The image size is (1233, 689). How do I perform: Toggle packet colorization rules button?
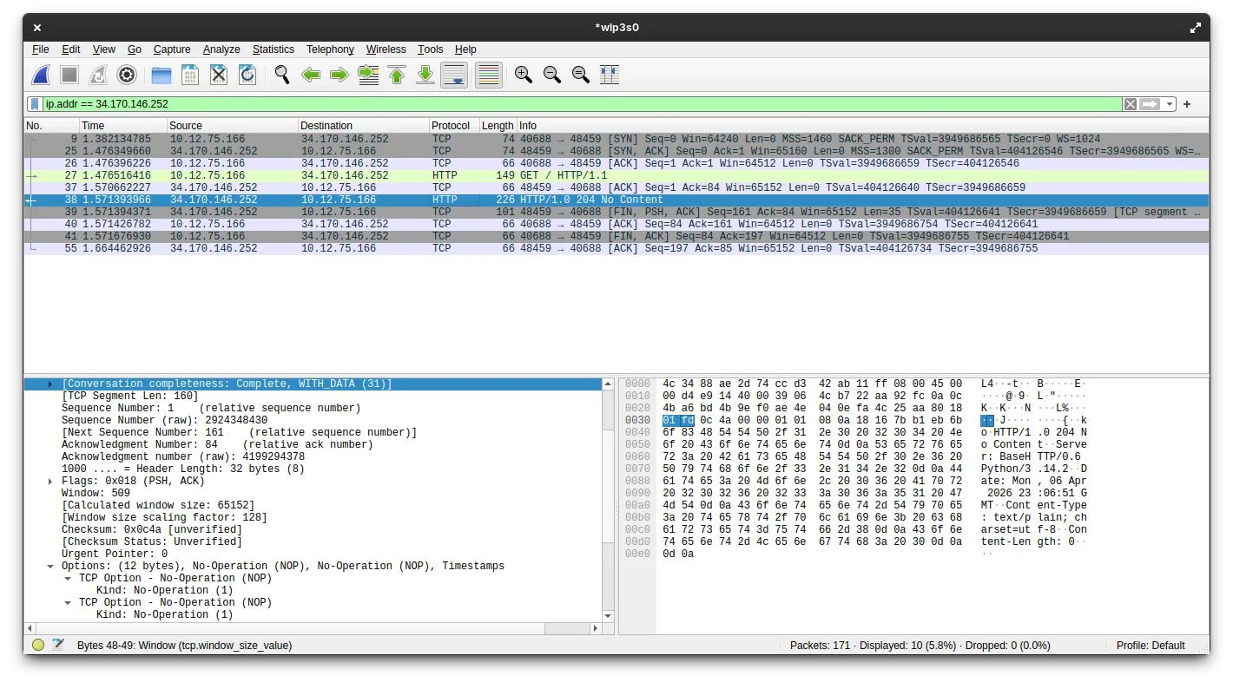click(x=489, y=75)
